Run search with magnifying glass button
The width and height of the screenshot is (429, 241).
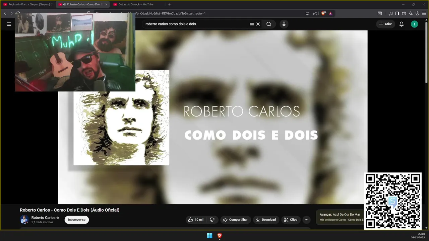[269, 24]
